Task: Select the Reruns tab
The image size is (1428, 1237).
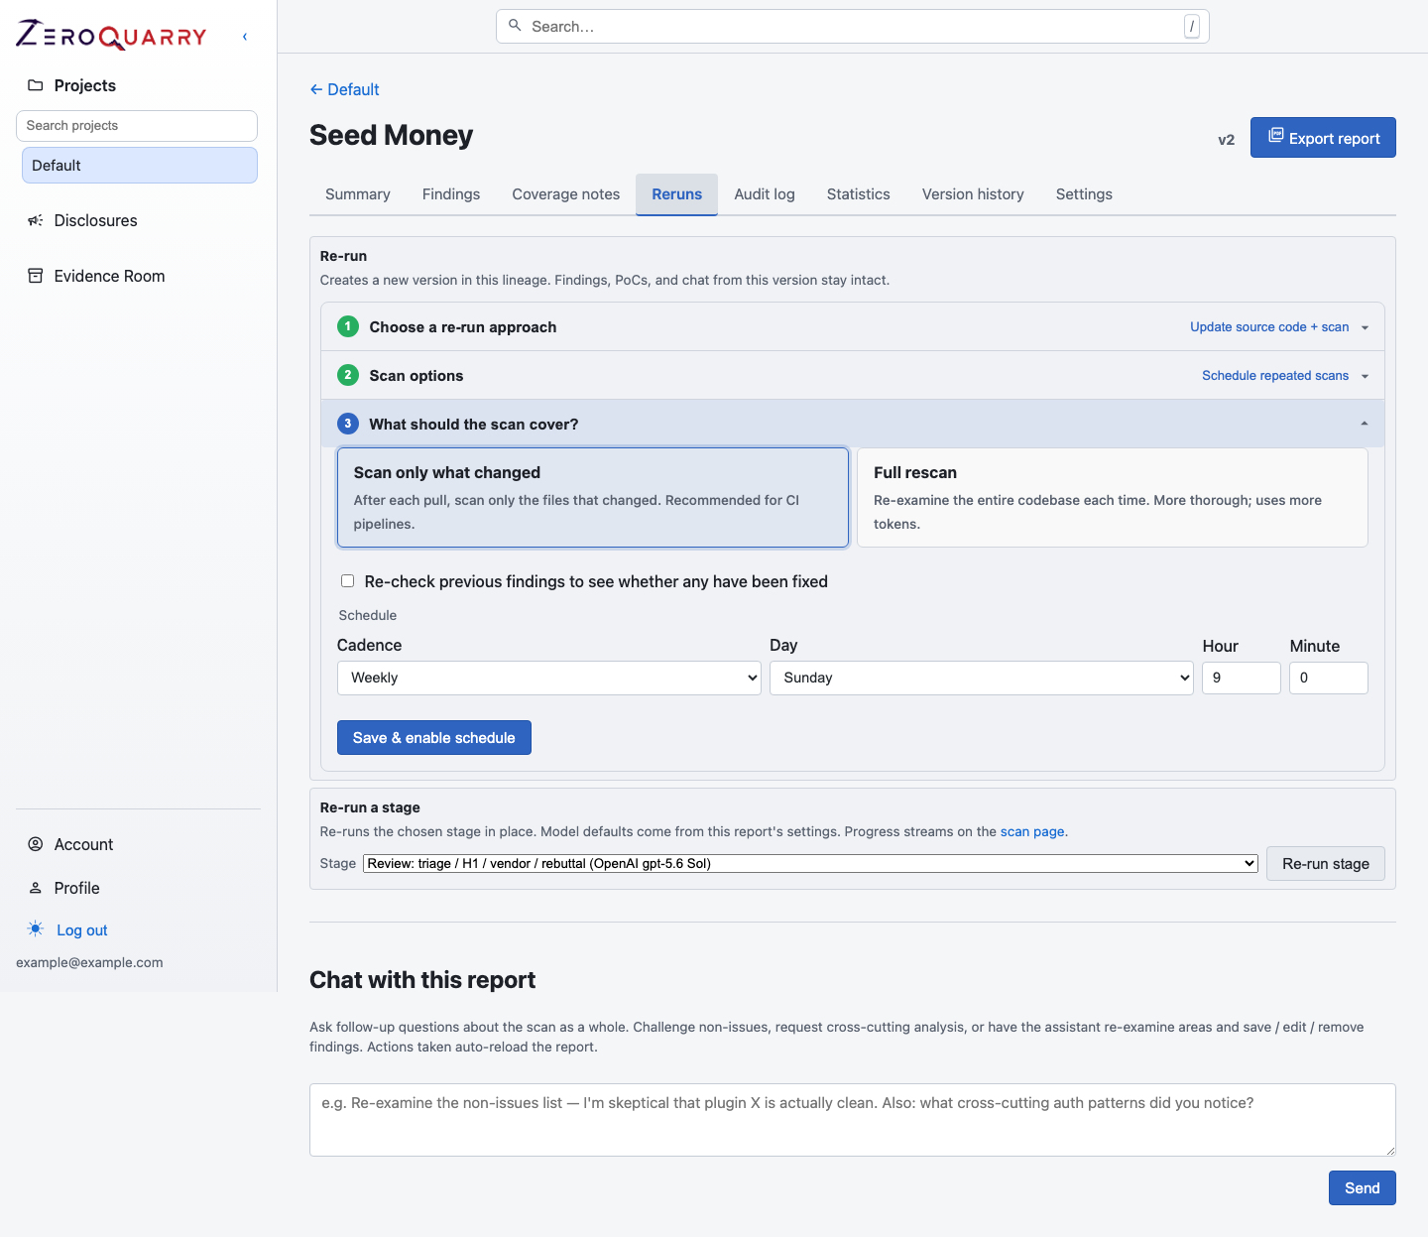Action: [677, 194]
